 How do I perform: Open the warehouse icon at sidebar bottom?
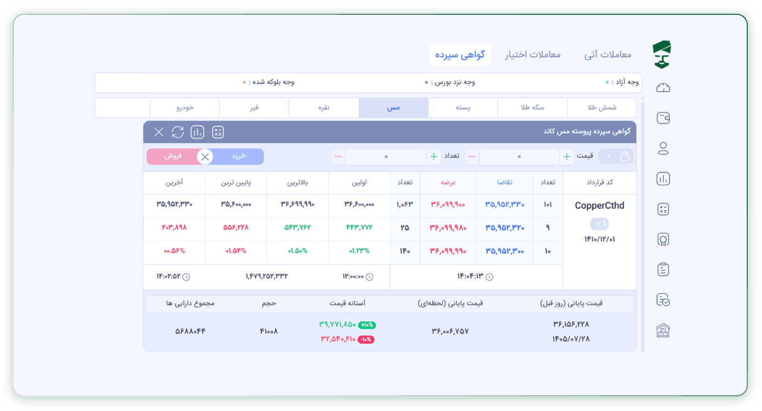663,330
